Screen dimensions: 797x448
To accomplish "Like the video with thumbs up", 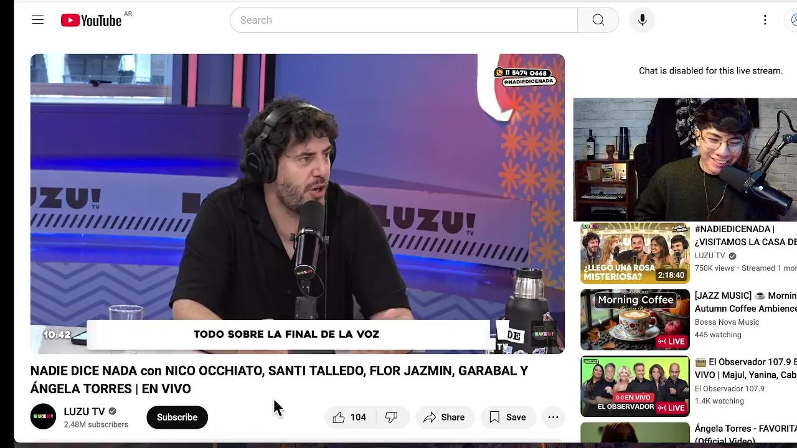I will 349,418.
